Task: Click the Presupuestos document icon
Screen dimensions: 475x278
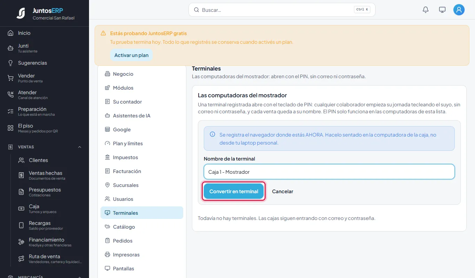Action: pyautogui.click(x=21, y=192)
